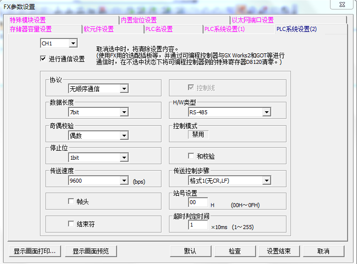This screenshot has height=264, width=357.
Task: Open the 存储器容量设置 tab
Action: click(31, 29)
